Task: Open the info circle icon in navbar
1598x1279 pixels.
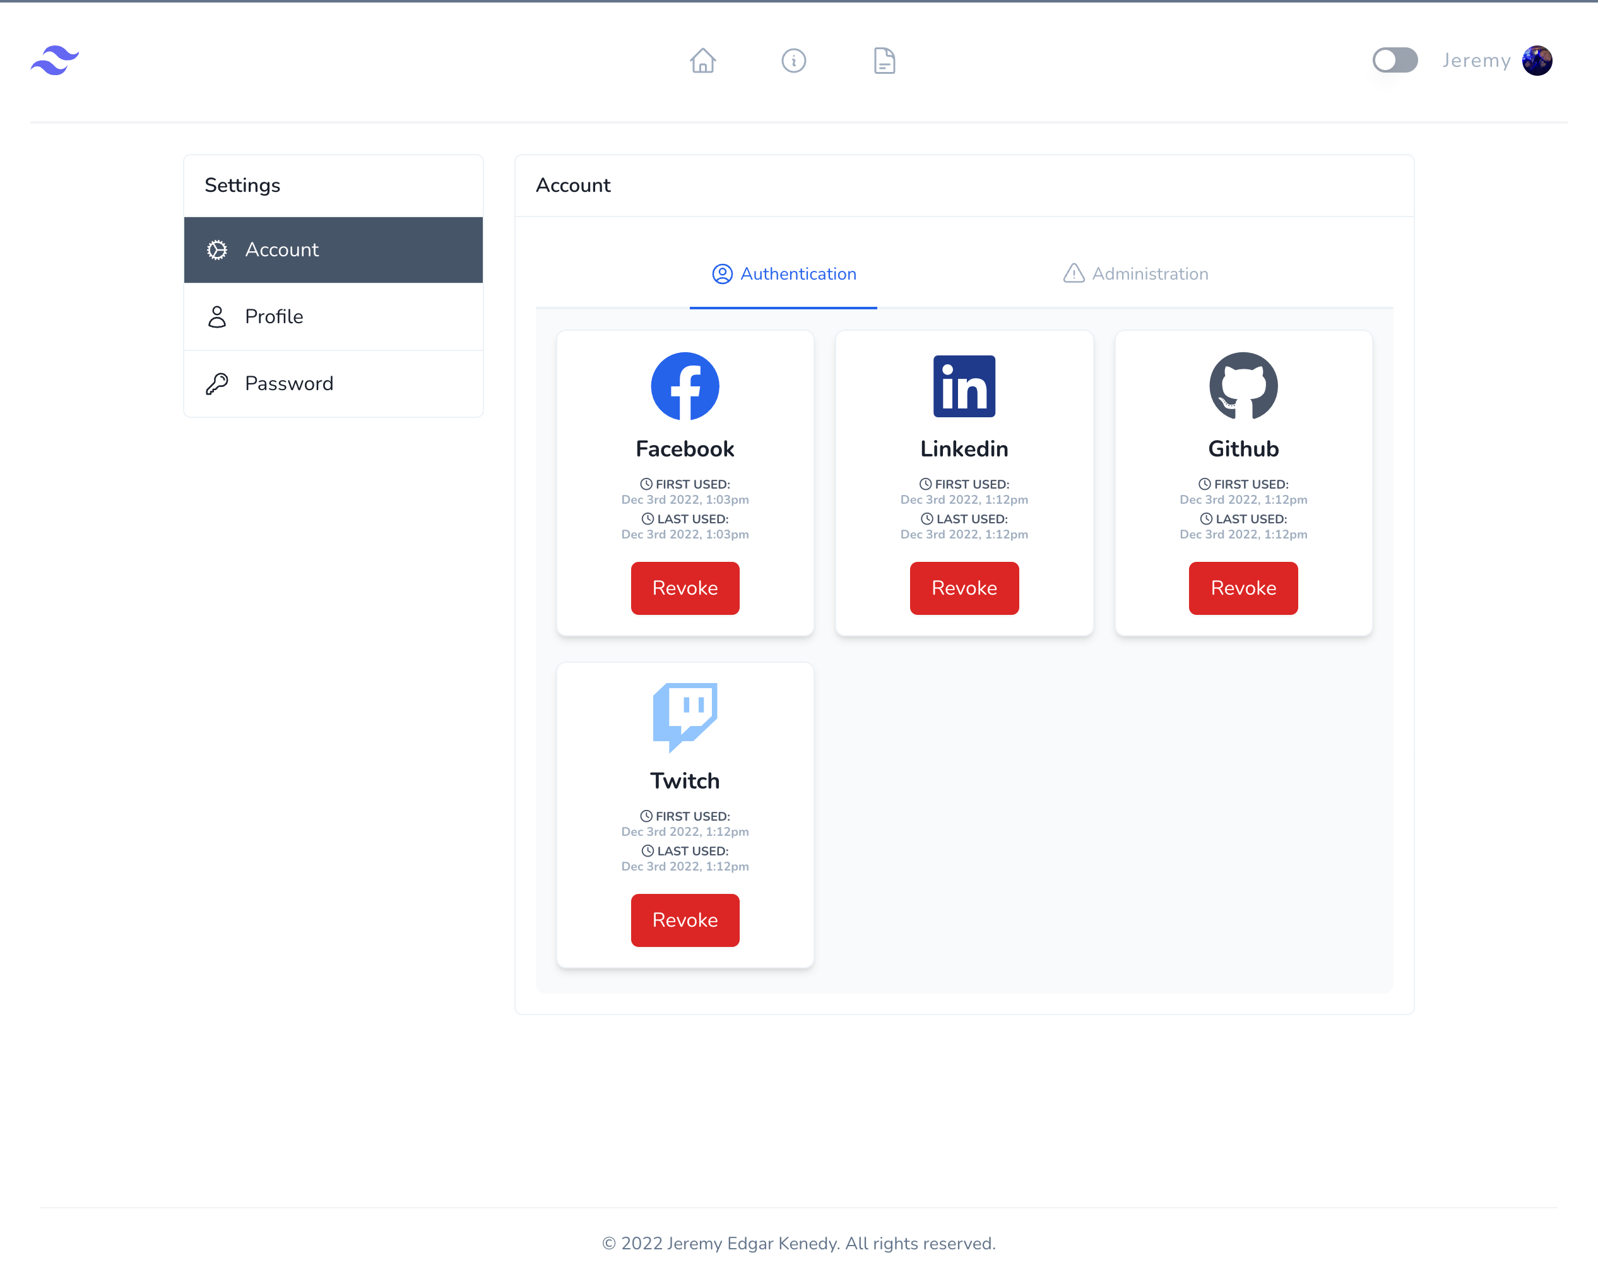Action: tap(794, 61)
